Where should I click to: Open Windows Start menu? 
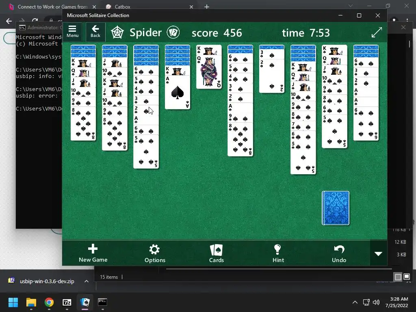tap(13, 302)
